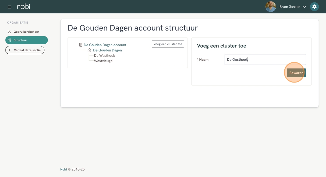
Task: Select Westvleugel cluster in tree
Action: point(104,61)
